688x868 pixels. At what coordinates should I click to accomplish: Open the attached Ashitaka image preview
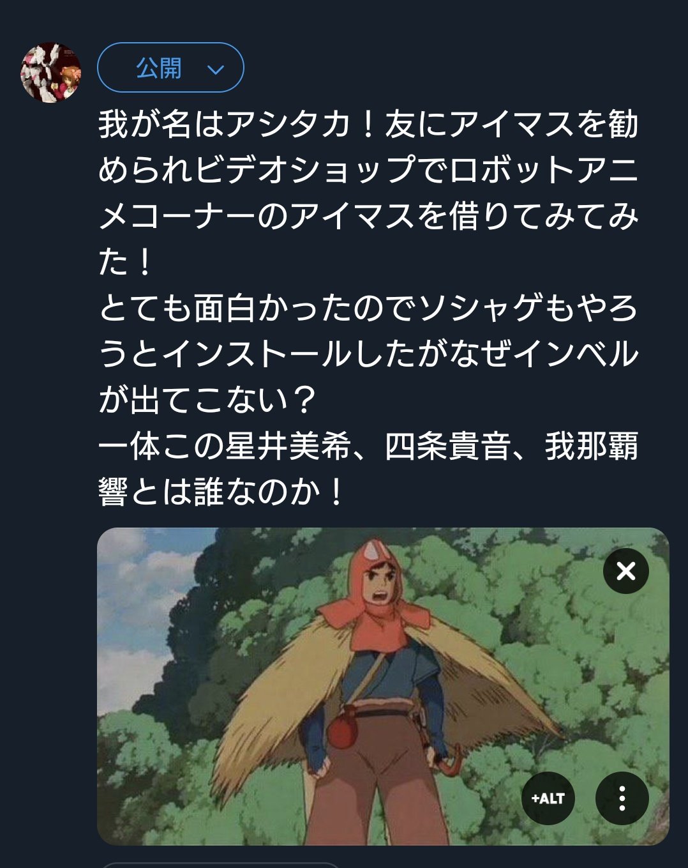pyautogui.click(x=383, y=687)
